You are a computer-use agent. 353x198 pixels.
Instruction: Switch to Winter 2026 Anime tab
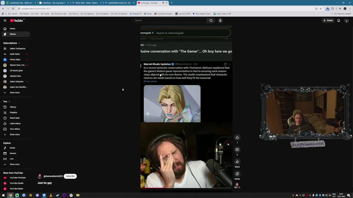point(87,3)
